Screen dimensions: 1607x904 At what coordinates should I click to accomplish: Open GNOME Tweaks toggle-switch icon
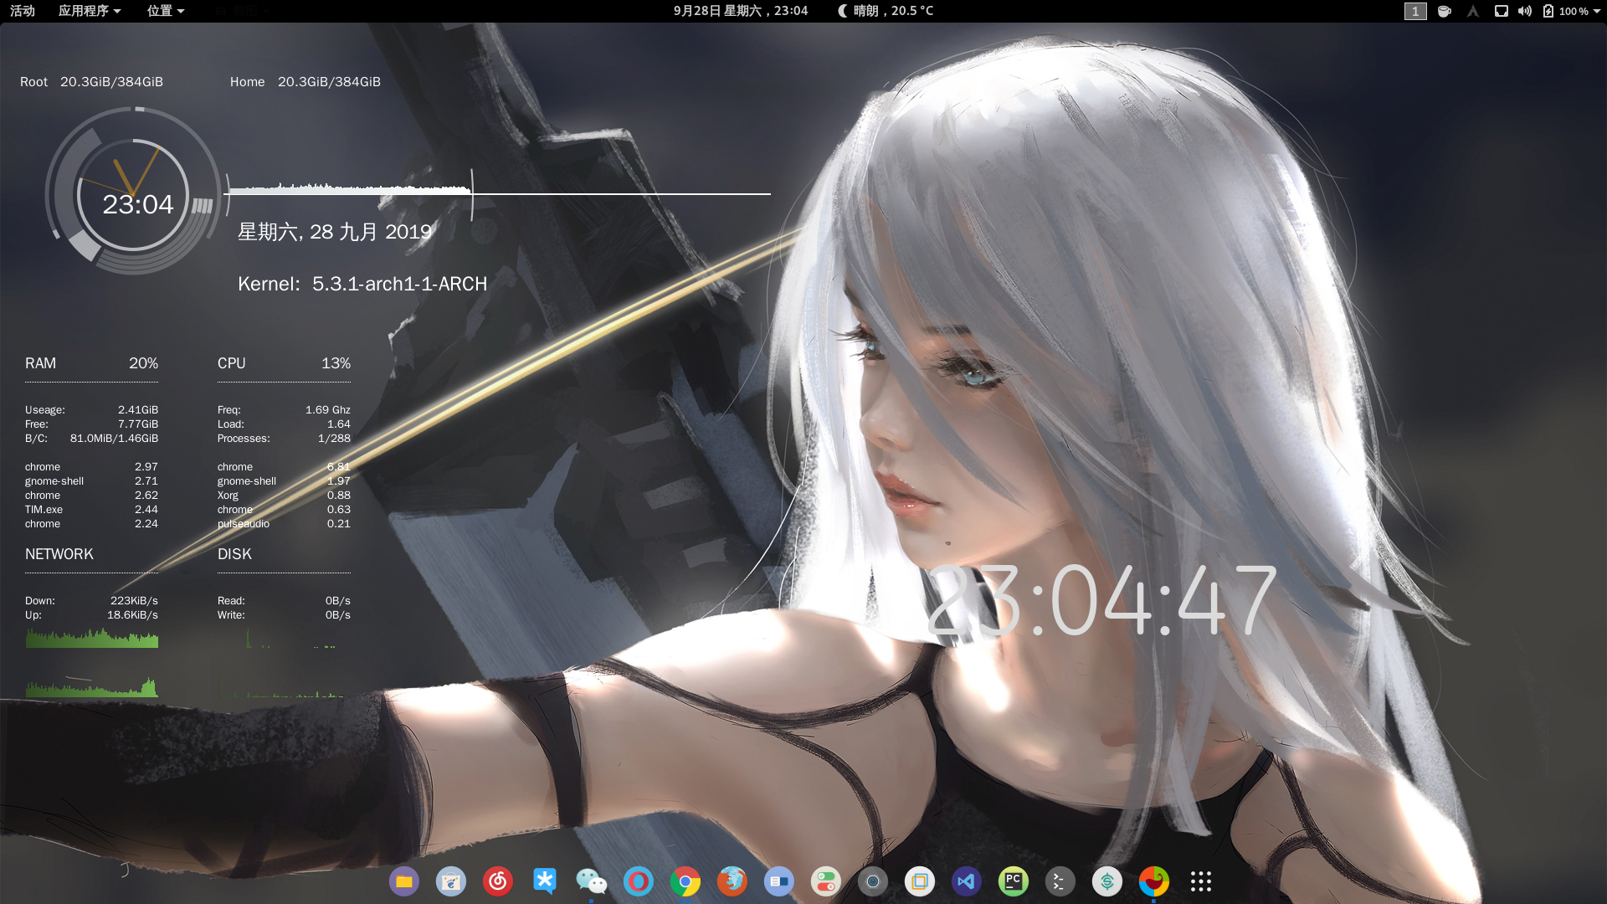point(826,881)
